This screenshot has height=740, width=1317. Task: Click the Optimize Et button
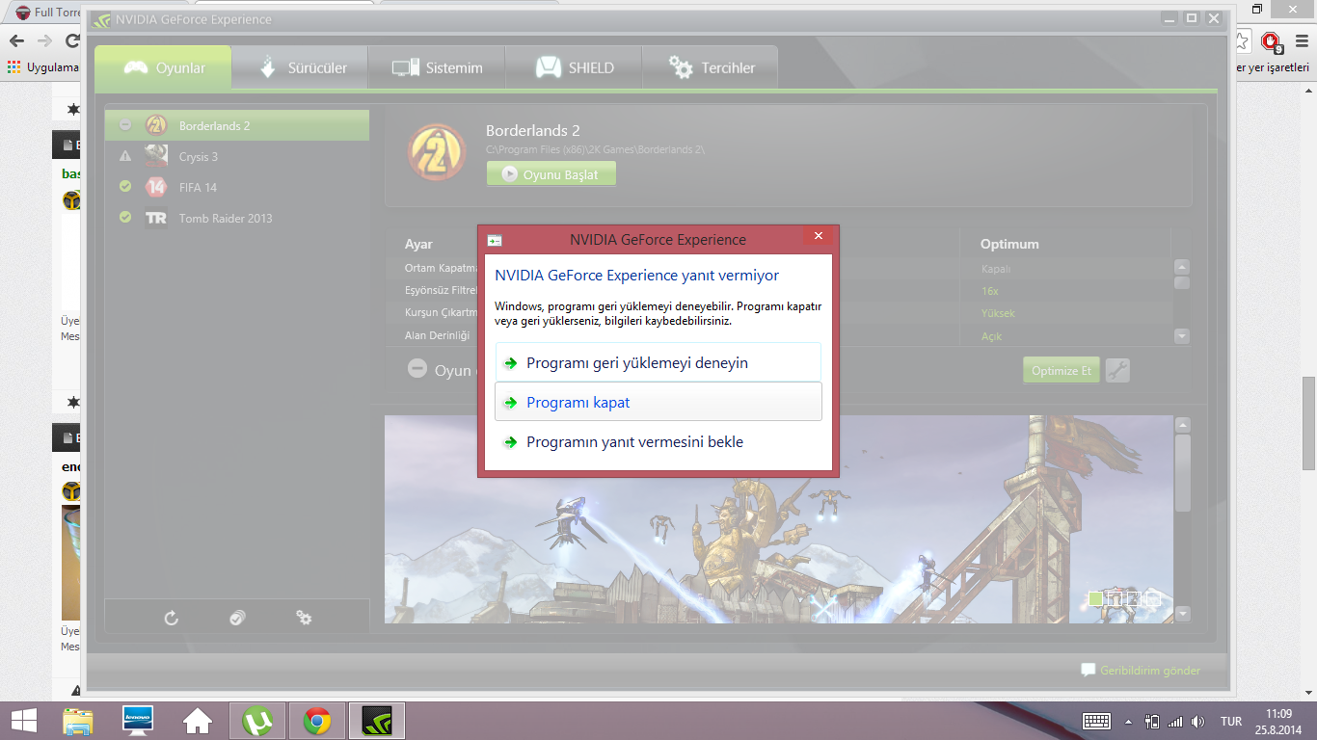point(1062,370)
